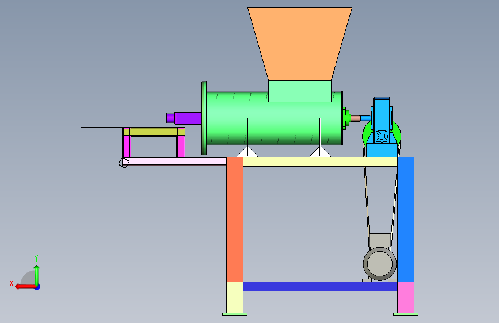
Task: Select the light green hopper neck
Action: (299, 91)
